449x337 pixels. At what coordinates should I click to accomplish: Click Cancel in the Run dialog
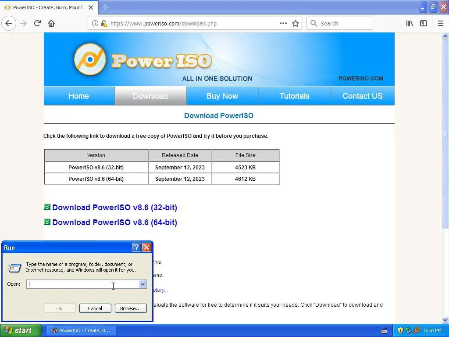tap(95, 308)
